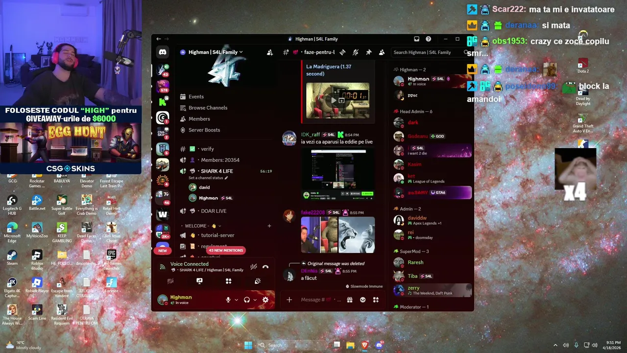Open gift Nitro icon in message bar

tap(349, 300)
